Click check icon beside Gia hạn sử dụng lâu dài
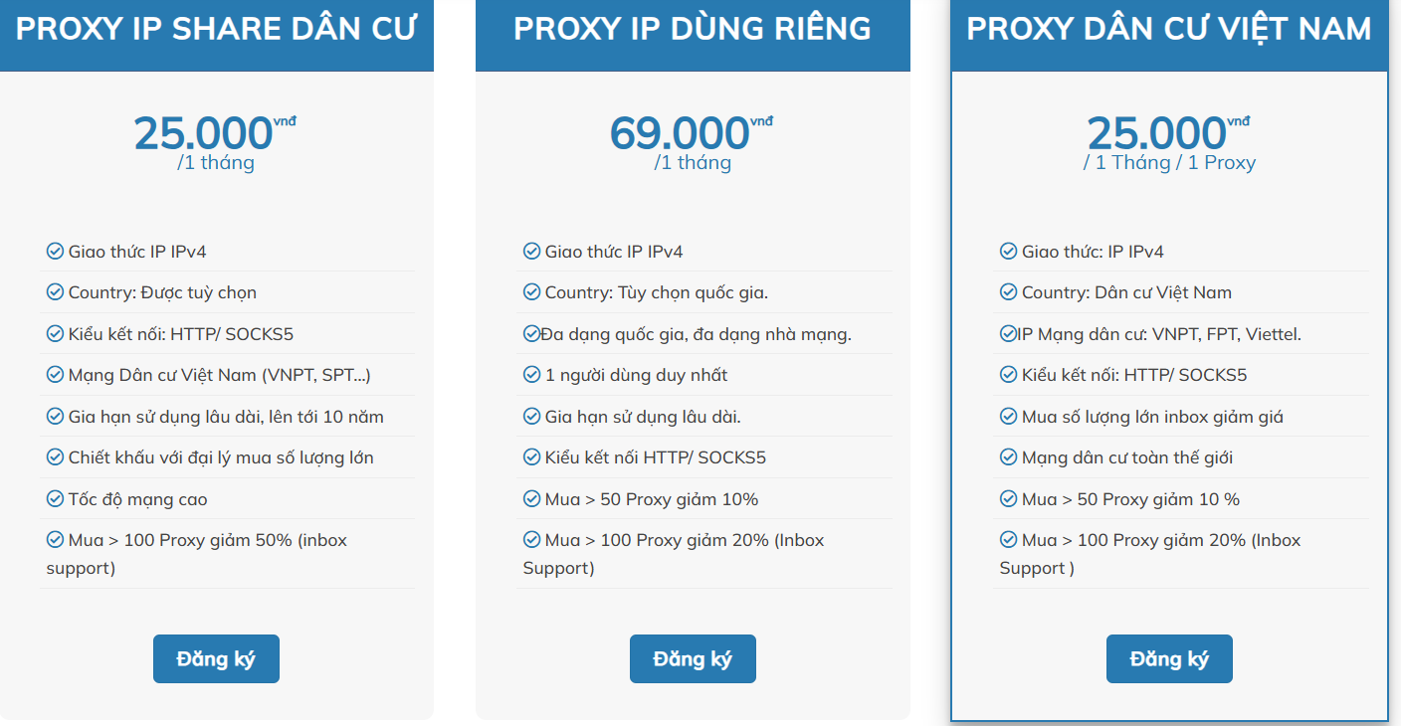This screenshot has height=726, width=1401. [530, 417]
